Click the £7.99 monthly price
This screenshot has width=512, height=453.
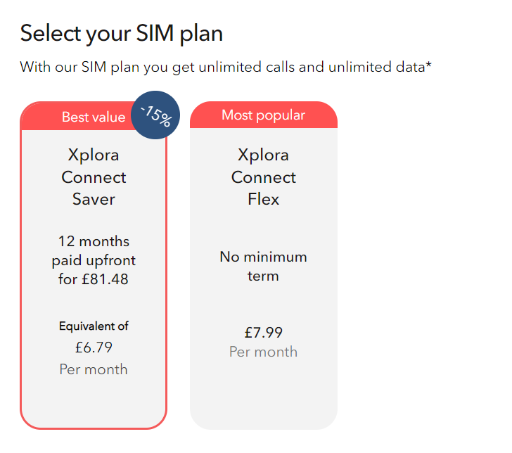[263, 332]
